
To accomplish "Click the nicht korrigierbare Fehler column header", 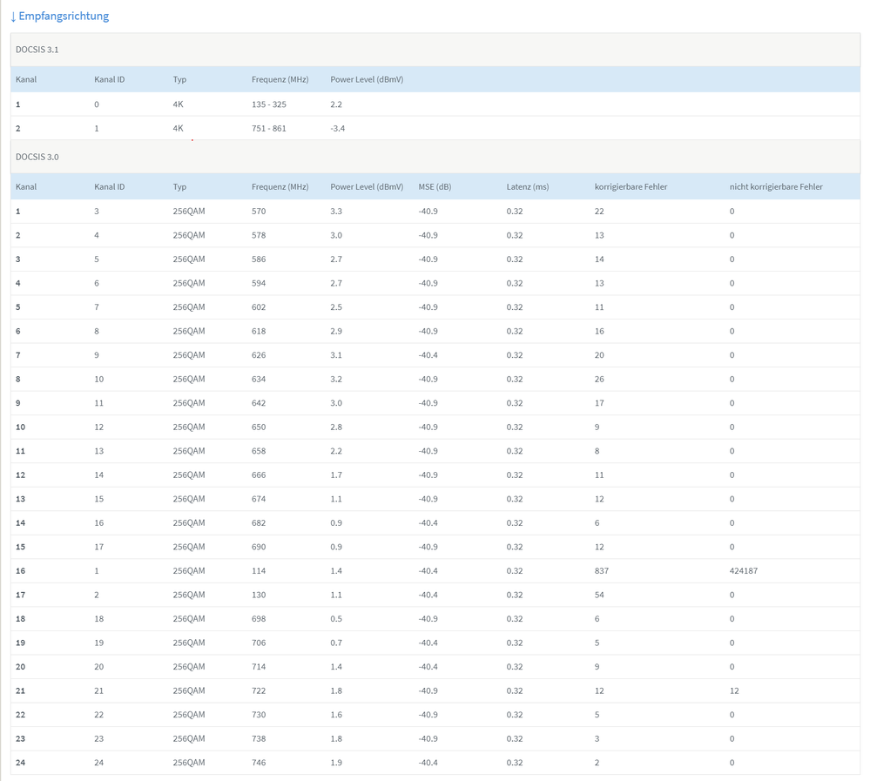I will click(776, 187).
